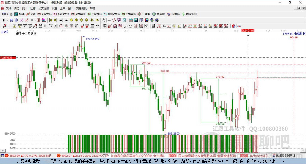Open the 江恩 menu
This screenshot has height=164, width=306.
pos(33,8)
